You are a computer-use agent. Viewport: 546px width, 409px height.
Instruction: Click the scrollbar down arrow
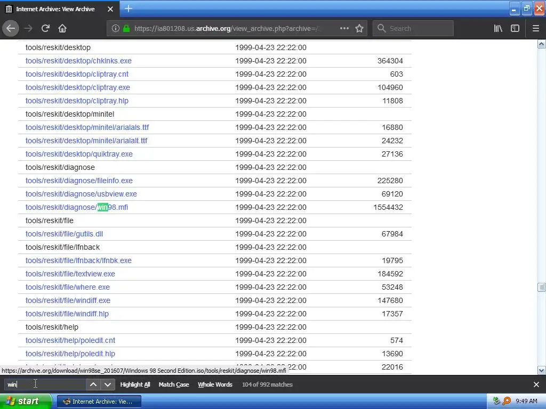click(542, 371)
